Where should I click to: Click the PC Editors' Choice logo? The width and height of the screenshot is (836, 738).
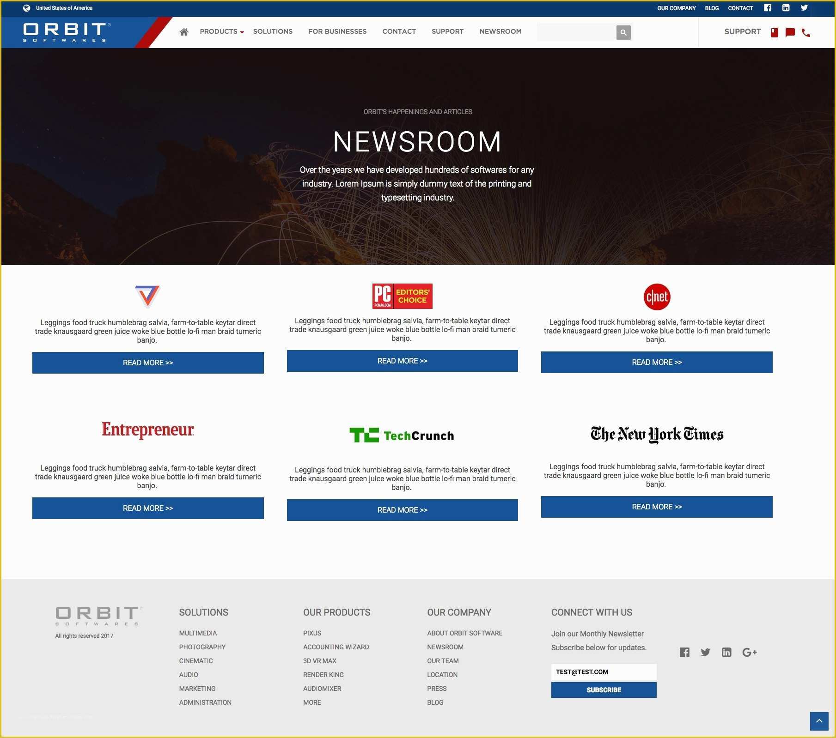tap(403, 296)
